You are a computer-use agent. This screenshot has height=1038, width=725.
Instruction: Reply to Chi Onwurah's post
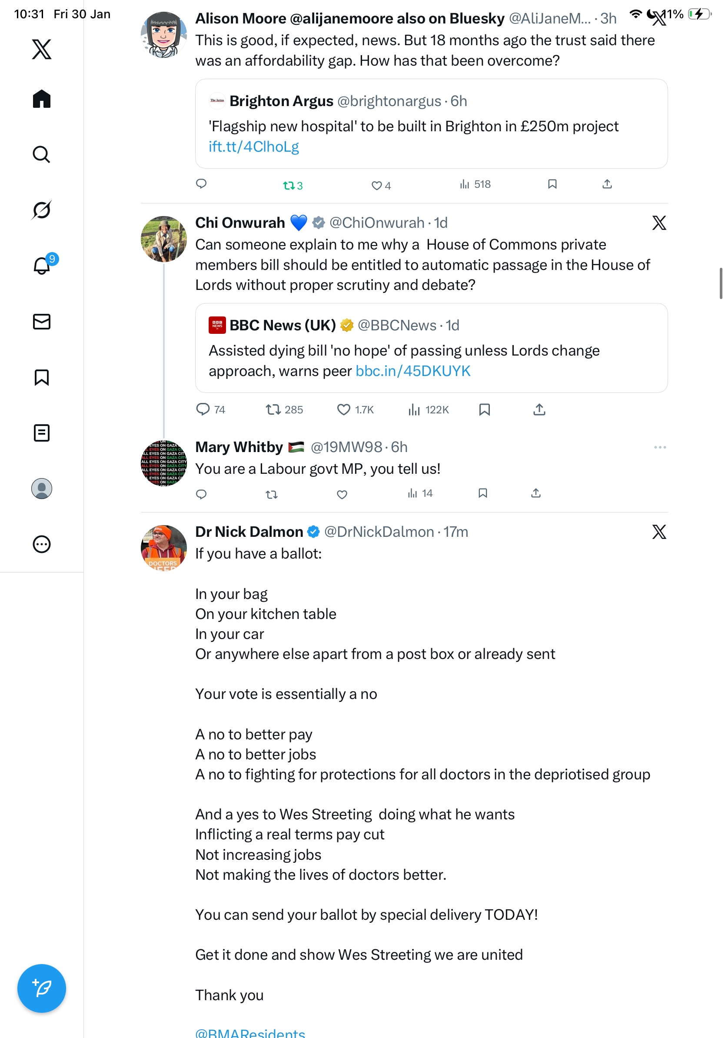pos(203,409)
